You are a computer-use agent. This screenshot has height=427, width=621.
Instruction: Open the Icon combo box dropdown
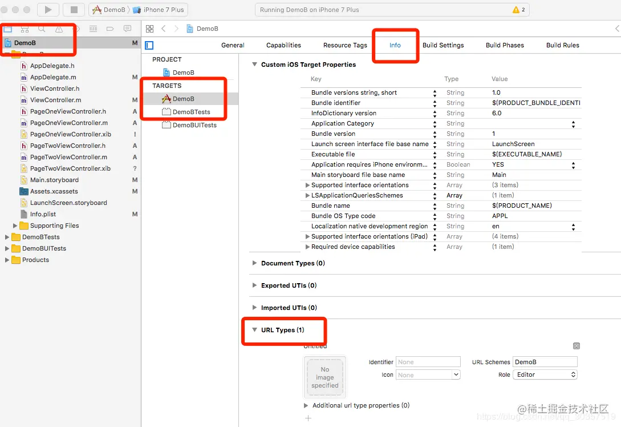point(456,374)
